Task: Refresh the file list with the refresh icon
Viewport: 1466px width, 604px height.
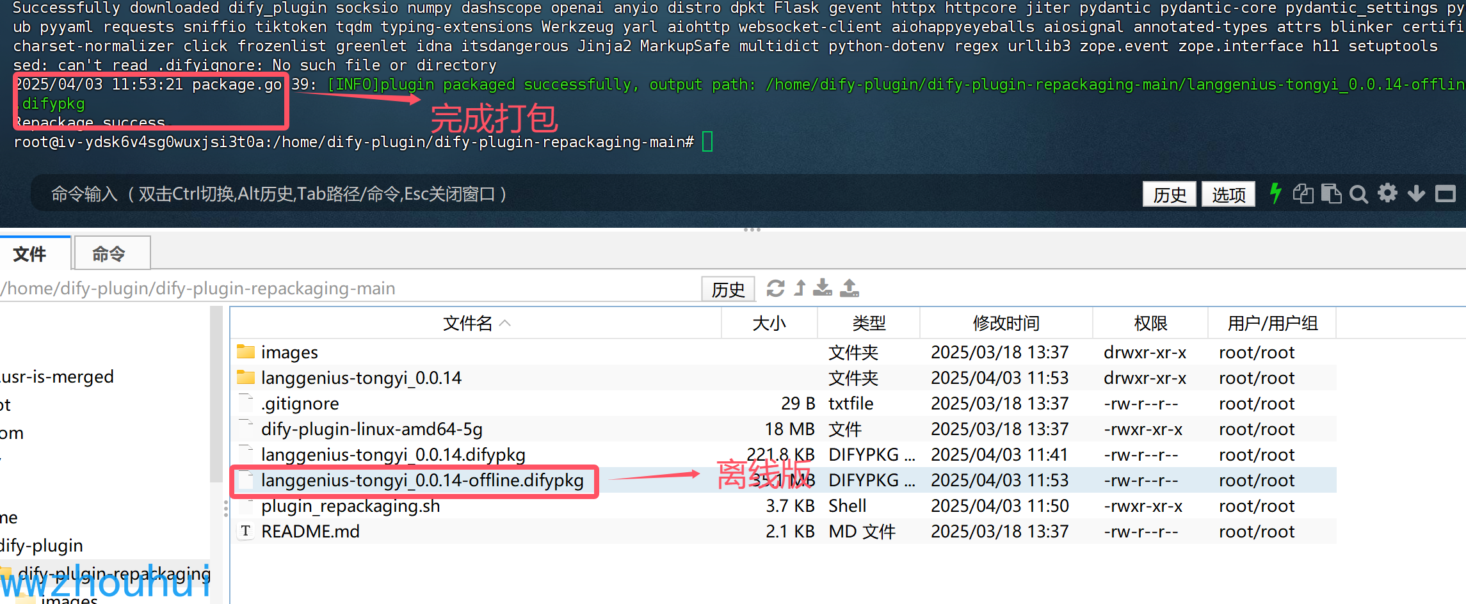Action: coord(775,289)
